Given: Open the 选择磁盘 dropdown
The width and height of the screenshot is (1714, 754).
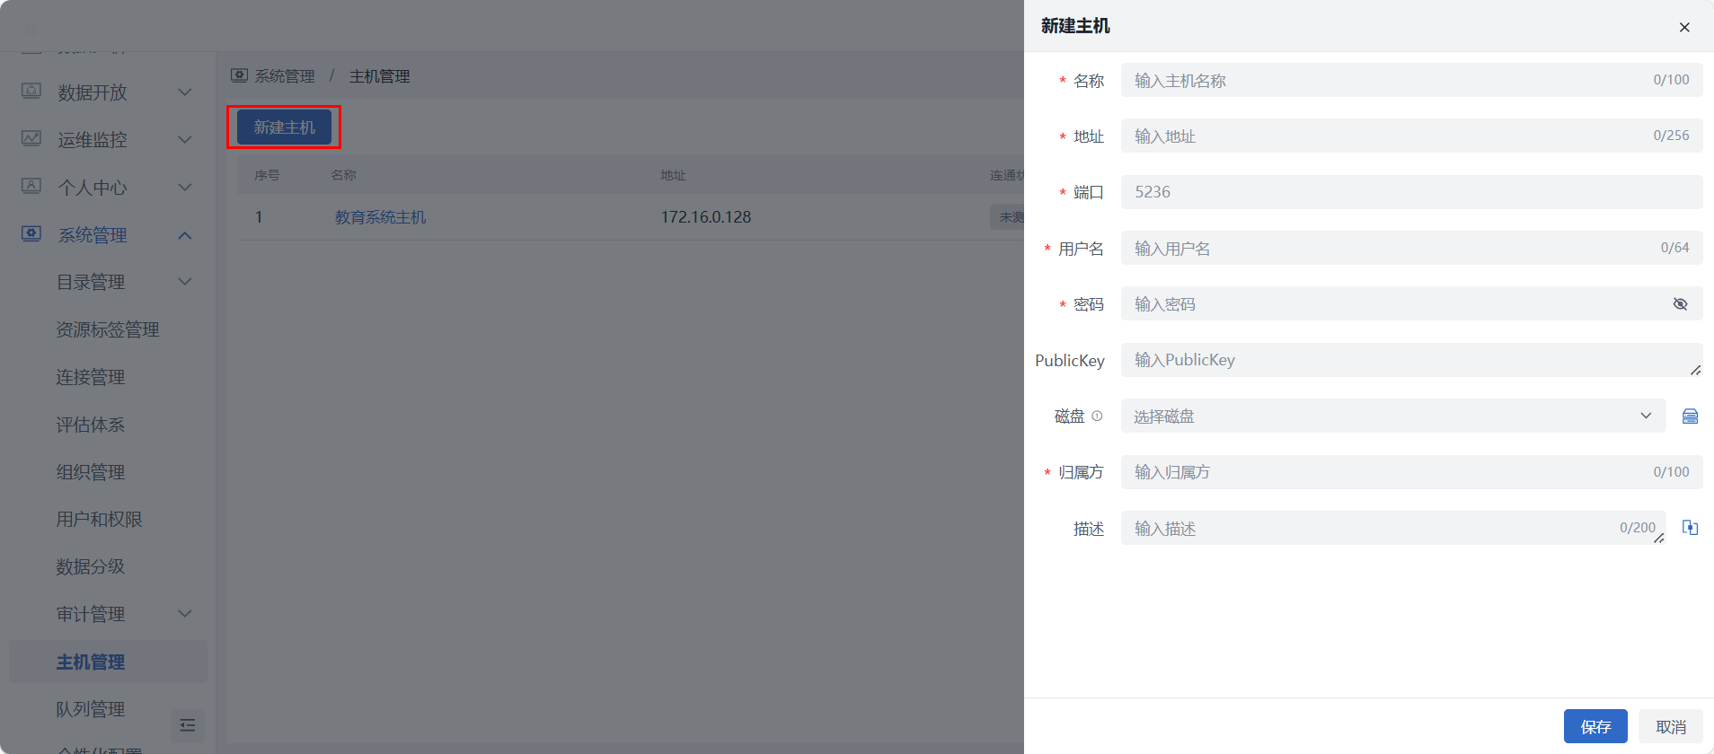Looking at the screenshot, I should pos(1393,416).
